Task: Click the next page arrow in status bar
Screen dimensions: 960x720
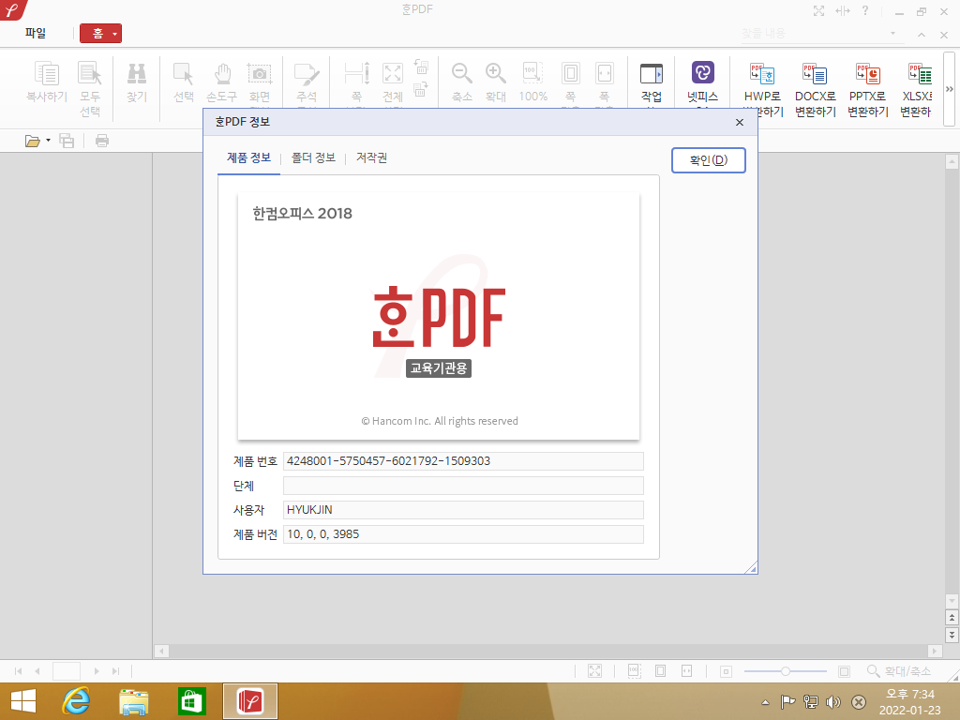Action: click(97, 671)
